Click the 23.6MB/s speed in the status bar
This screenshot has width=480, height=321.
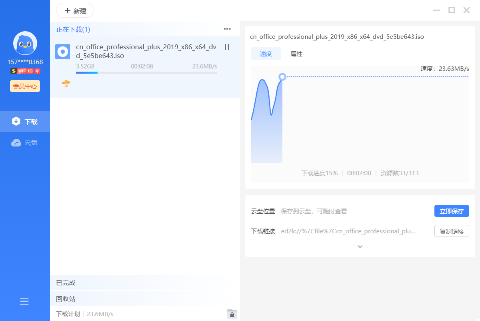[x=100, y=314]
